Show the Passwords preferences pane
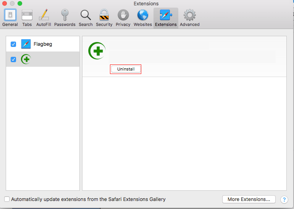Image resolution: width=294 pixels, height=209 pixels. coord(65,18)
